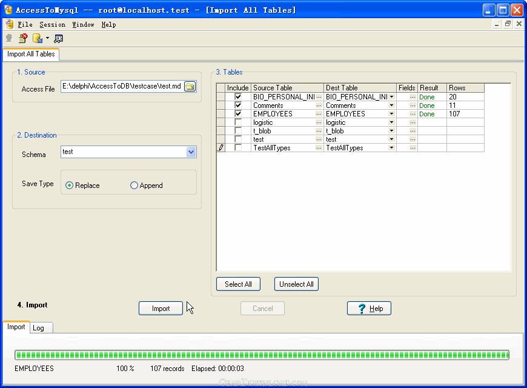Open Dest Table dropdown for BIO_PERSONAL_INI

[x=391, y=97]
